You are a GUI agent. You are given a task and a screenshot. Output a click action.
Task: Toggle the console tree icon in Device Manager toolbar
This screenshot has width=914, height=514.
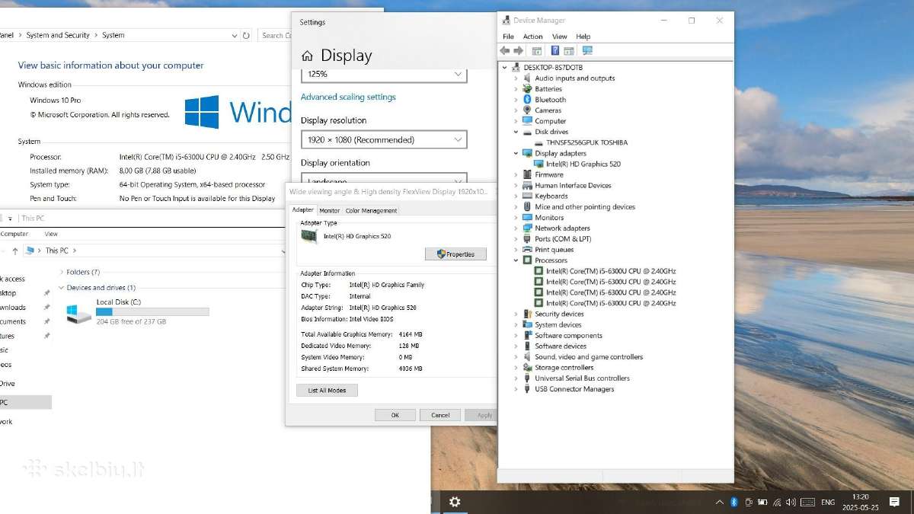537,50
